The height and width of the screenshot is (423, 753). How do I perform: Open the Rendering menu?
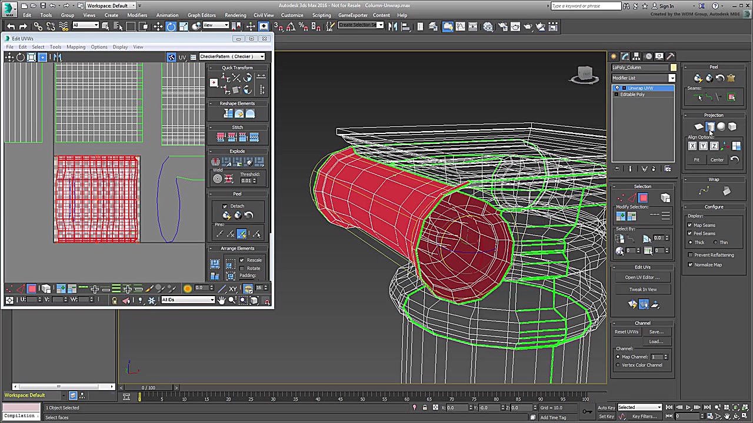tap(235, 15)
